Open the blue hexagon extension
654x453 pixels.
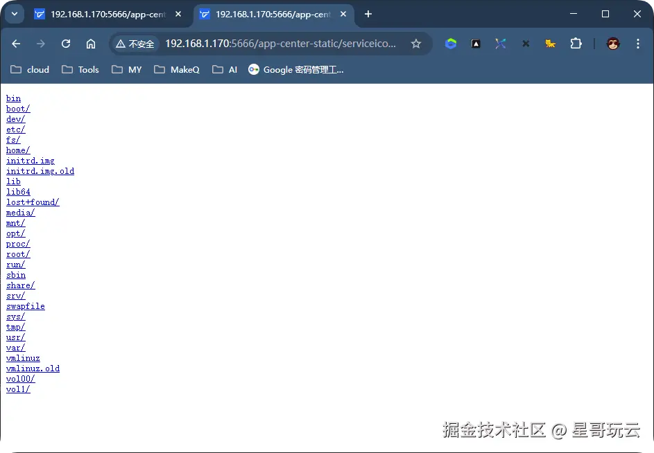point(451,44)
